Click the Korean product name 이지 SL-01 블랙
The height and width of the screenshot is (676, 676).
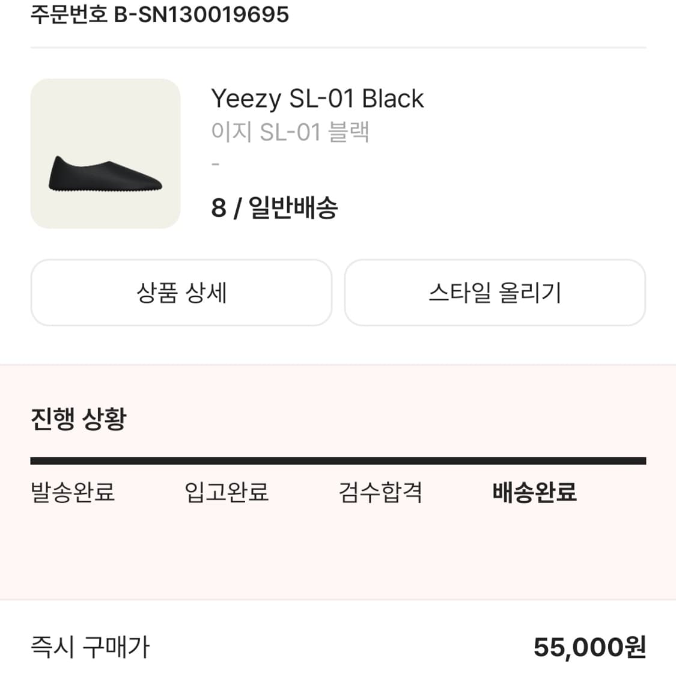pyautogui.click(x=290, y=132)
